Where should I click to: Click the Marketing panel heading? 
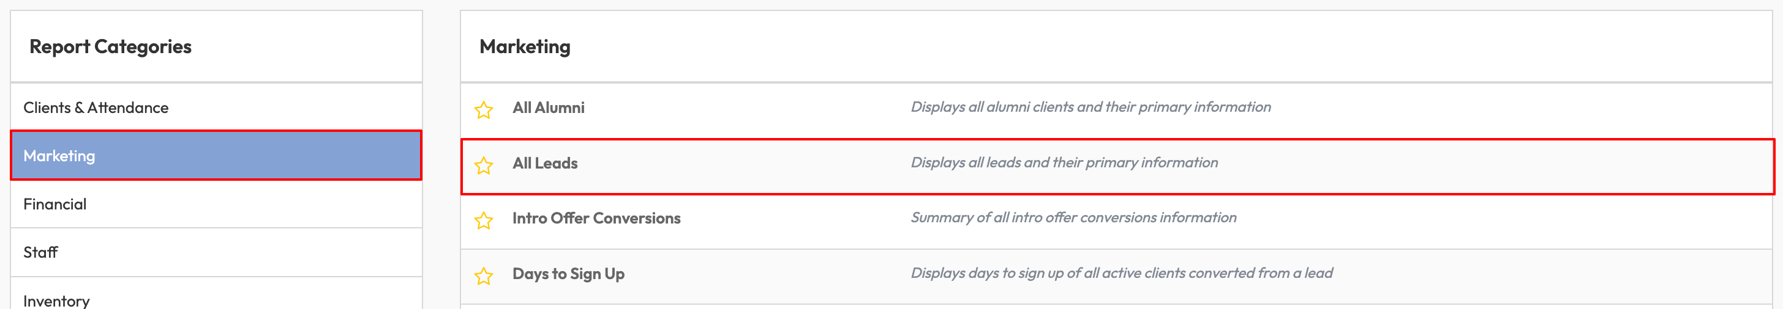pyautogui.click(x=525, y=47)
